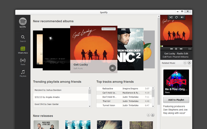The height and width of the screenshot is (129, 207).
Task: Select the From Mobb Deep album cover
Action: point(130,49)
